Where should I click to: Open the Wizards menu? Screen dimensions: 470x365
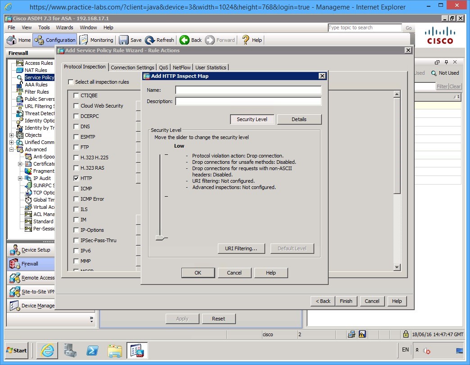click(64, 27)
